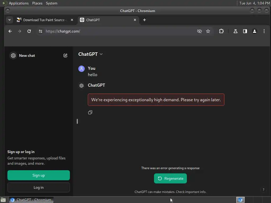The image size is (271, 203).
Task: Click the new chat compose pencil icon
Action: [x=65, y=56]
